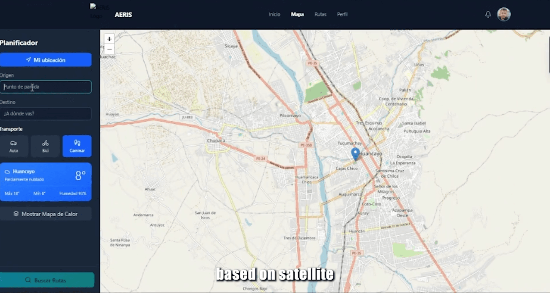Navigate to Rutas section

pos(320,14)
